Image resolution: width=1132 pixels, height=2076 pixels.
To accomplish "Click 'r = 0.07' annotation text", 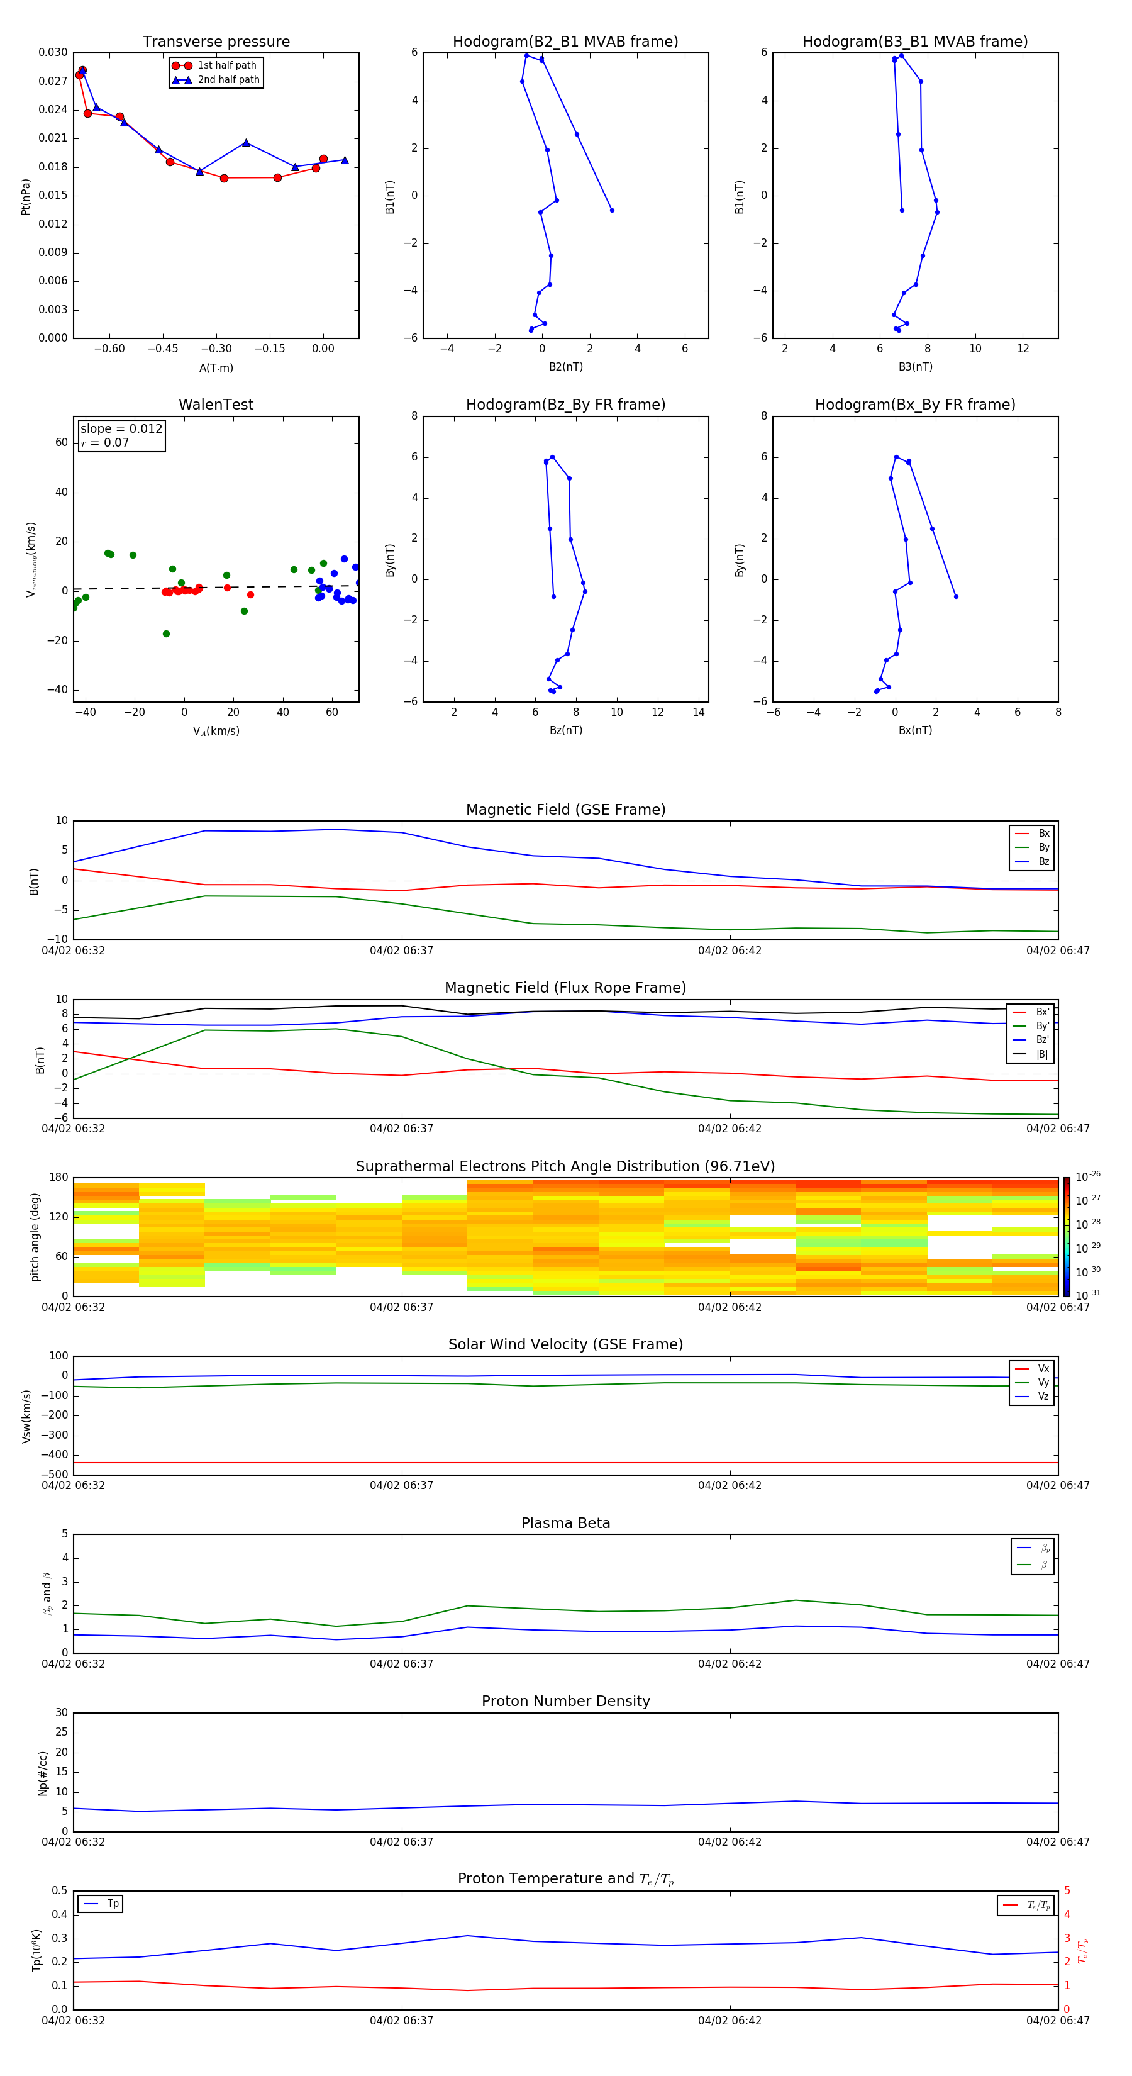I will [105, 444].
